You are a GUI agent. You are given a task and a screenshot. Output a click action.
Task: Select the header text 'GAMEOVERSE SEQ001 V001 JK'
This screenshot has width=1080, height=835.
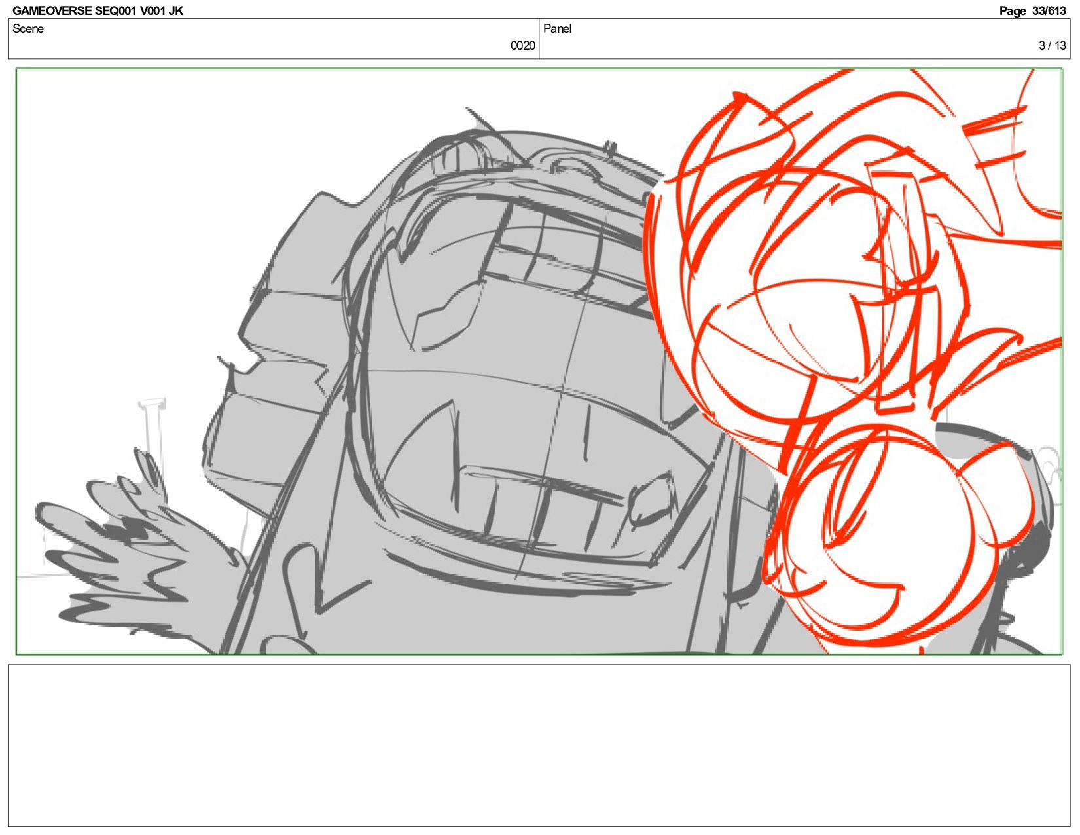98,10
